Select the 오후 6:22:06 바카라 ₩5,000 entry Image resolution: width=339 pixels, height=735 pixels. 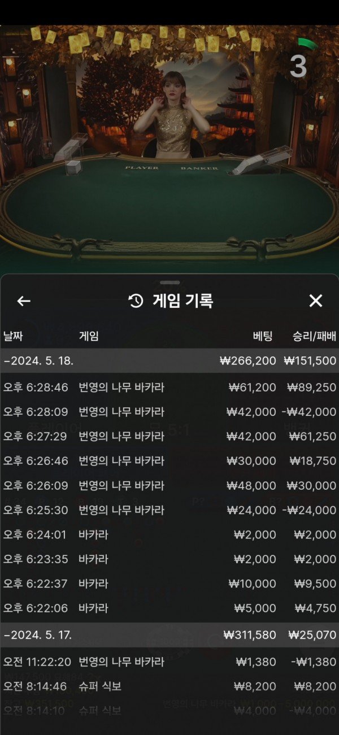(169, 608)
